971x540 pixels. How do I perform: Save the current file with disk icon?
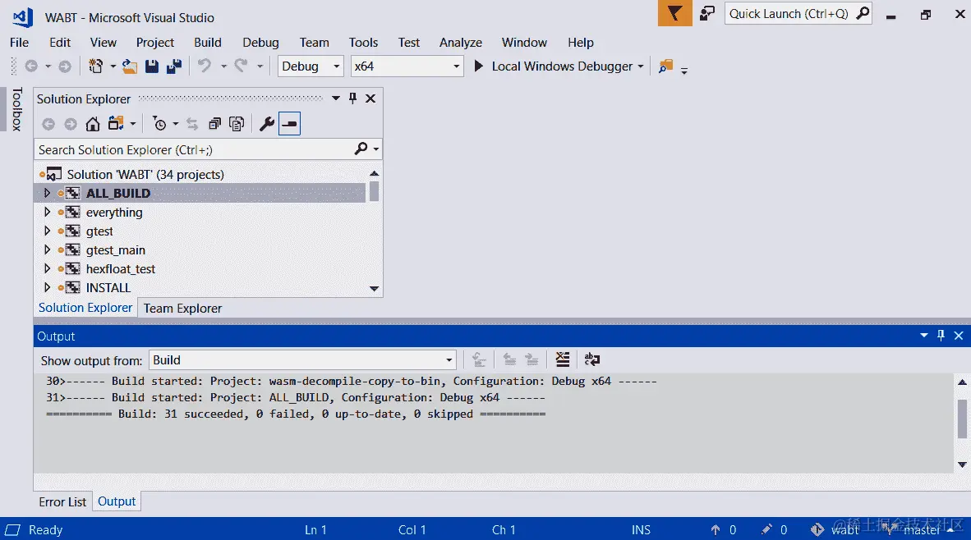point(152,66)
